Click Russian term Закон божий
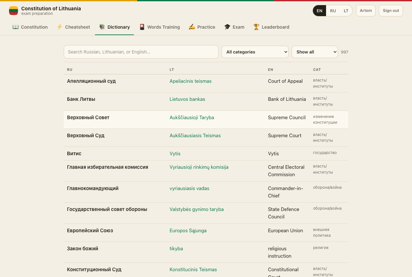Viewport: 412px width, 277px height. point(83,249)
